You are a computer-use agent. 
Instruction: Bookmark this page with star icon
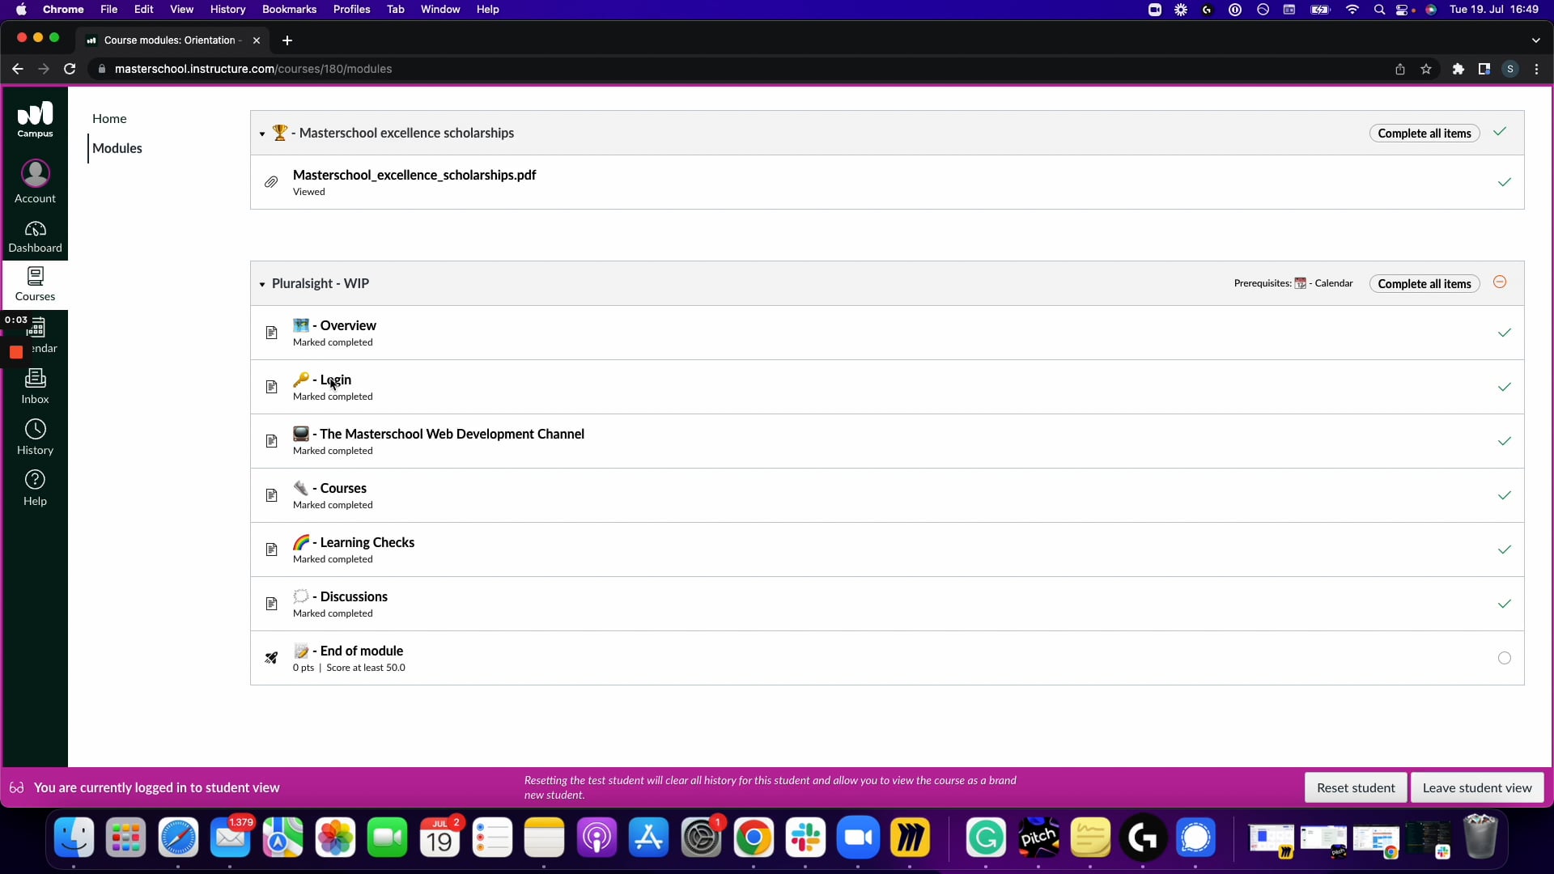pos(1426,70)
